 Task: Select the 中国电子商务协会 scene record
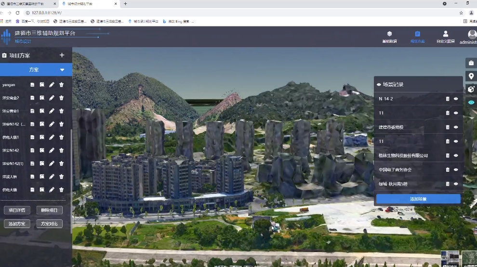pos(418,169)
